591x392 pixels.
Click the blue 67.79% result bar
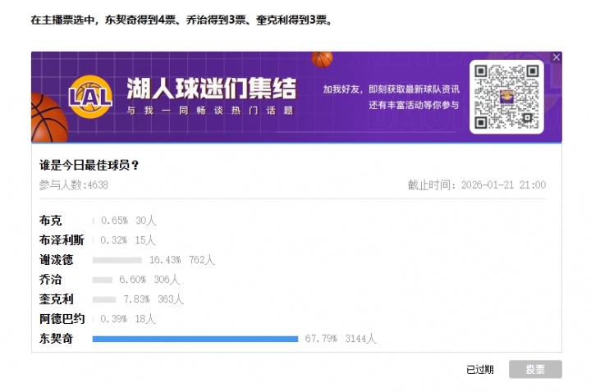[x=195, y=338]
